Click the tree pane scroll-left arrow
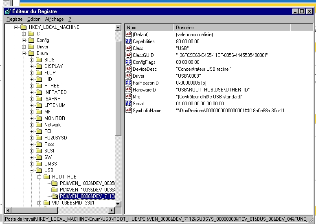The width and height of the screenshot is (316, 224). [8, 211]
